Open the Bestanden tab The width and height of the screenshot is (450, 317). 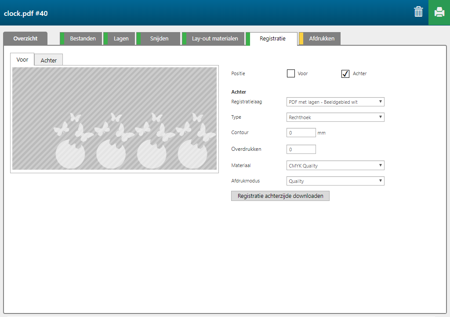pyautogui.click(x=83, y=39)
